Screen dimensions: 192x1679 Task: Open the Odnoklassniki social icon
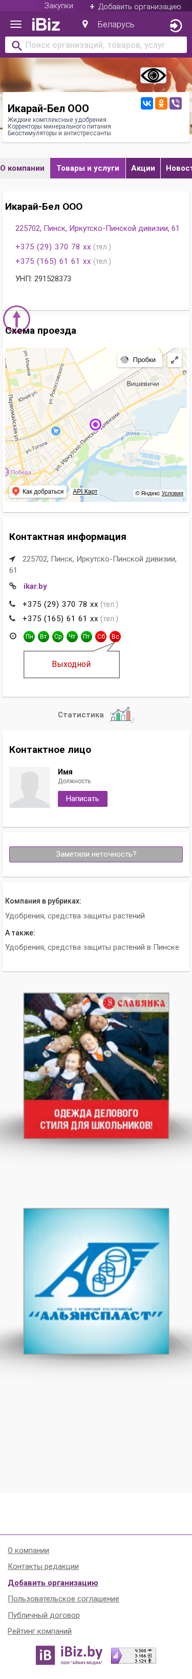click(x=161, y=103)
